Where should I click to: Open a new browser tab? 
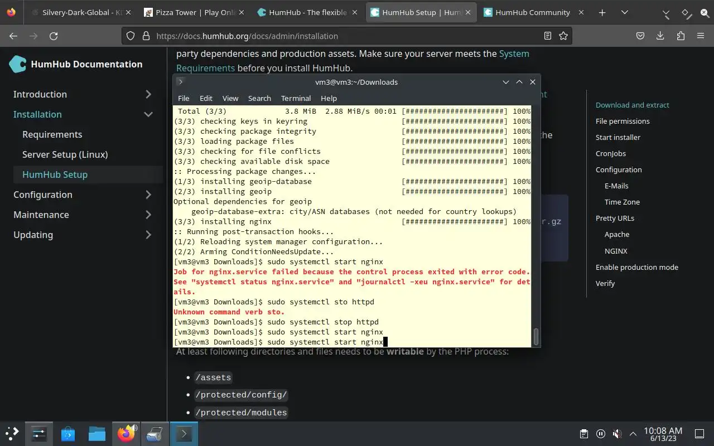(x=602, y=12)
